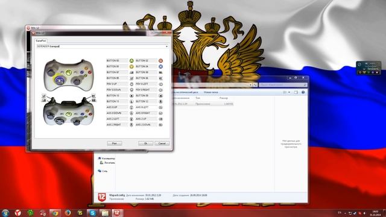The height and width of the screenshot is (217, 386).
Task: Sort Explorer files by Размер column
Action: pos(224,98)
